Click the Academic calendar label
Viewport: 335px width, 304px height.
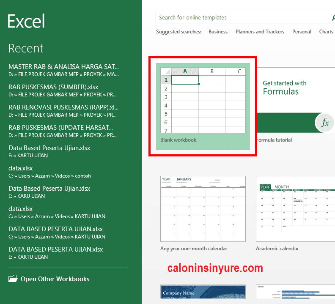[x=277, y=249]
